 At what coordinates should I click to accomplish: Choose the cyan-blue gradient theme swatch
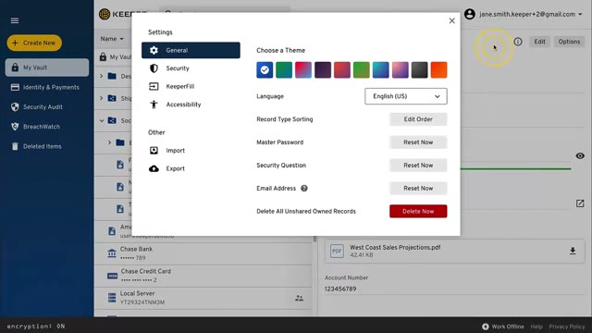380,70
